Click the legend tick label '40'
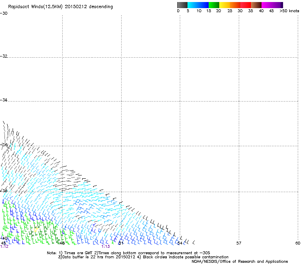The width and height of the screenshot is (301, 264). (x=261, y=11)
